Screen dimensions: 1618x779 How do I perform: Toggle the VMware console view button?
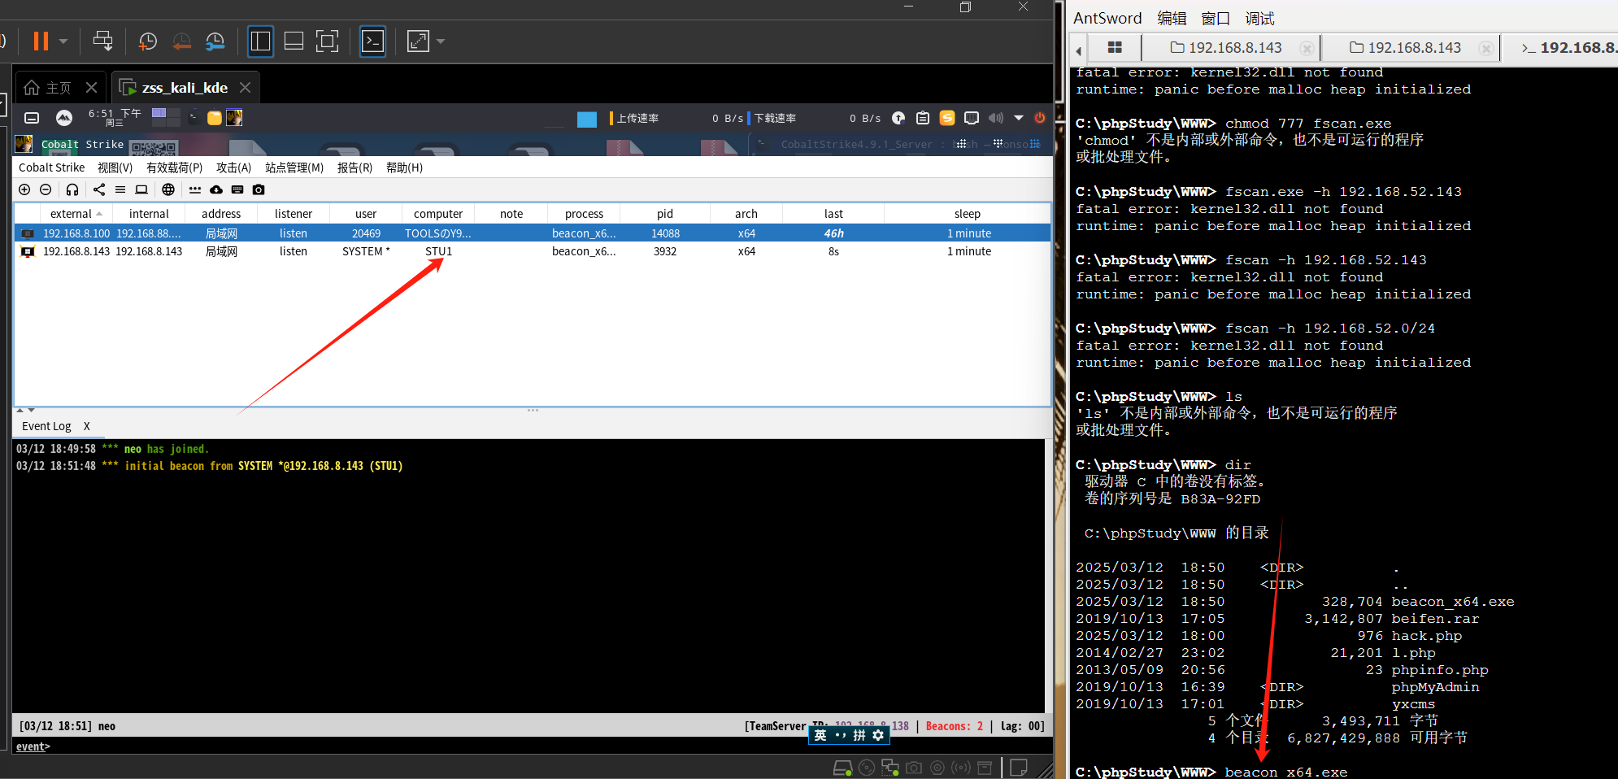(x=372, y=41)
